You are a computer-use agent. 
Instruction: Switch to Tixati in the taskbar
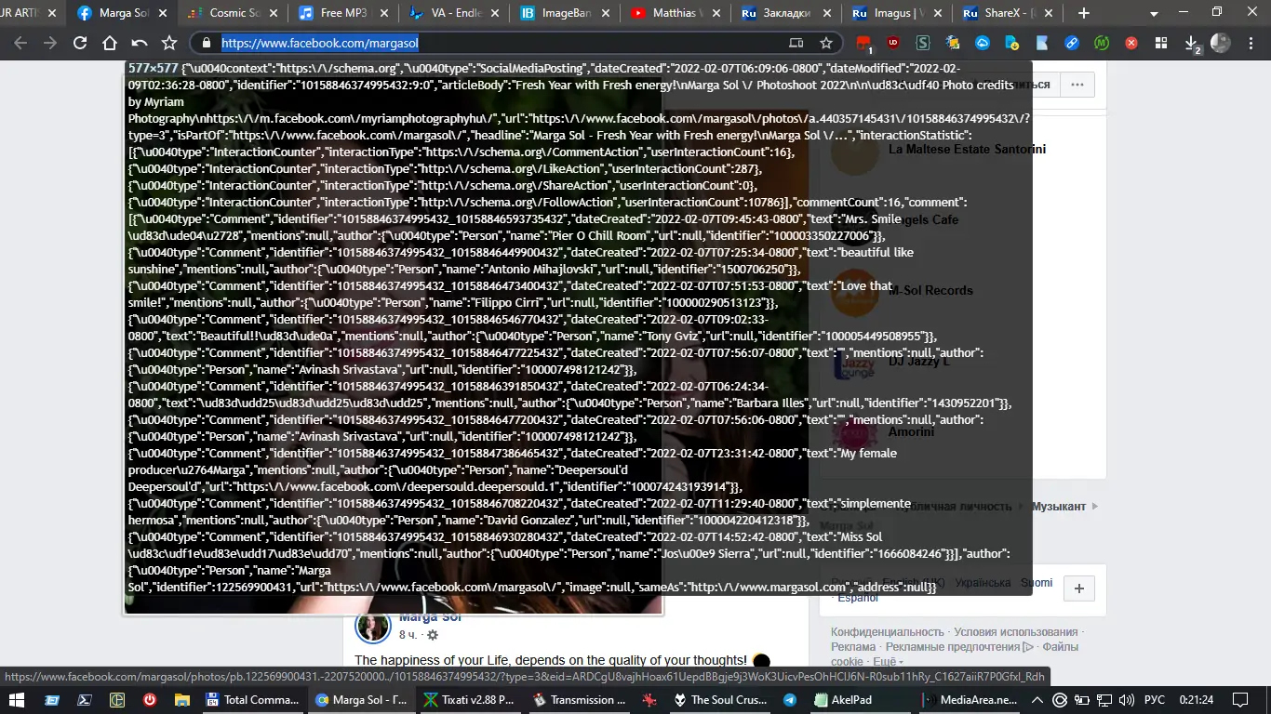pyautogui.click(x=471, y=699)
